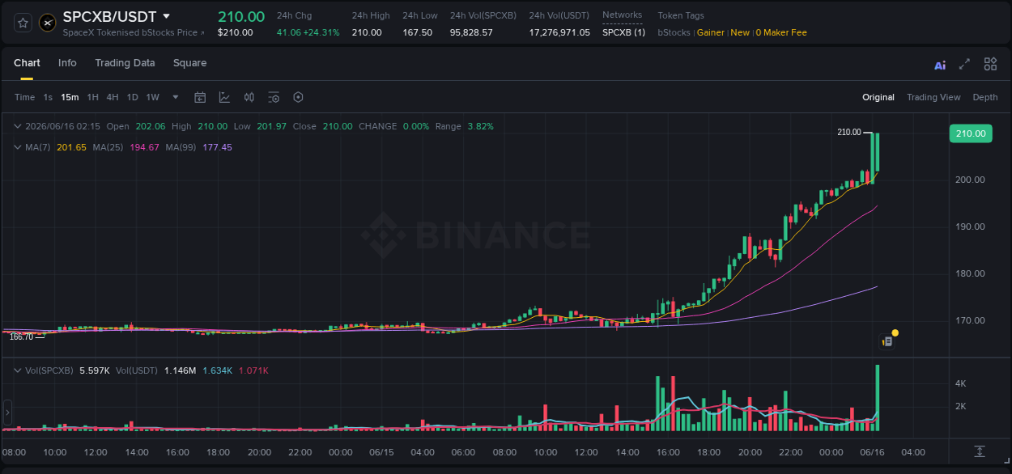
Task: Click the 0 Maker Fee tag
Action: [x=781, y=32]
